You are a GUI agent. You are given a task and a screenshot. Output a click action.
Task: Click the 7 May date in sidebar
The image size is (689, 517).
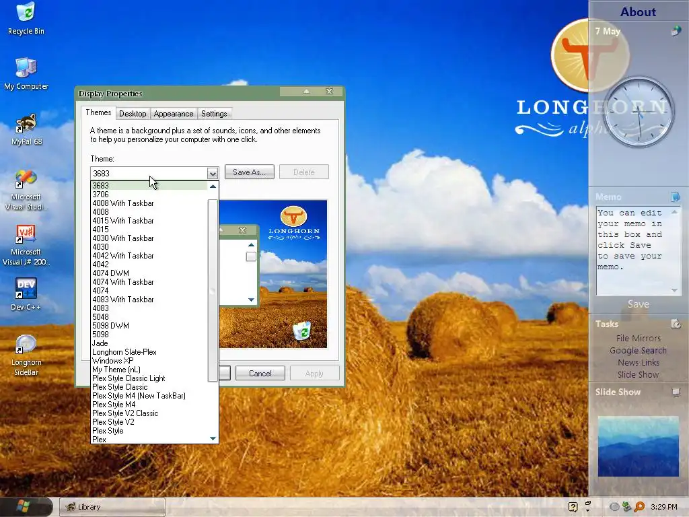tap(608, 31)
